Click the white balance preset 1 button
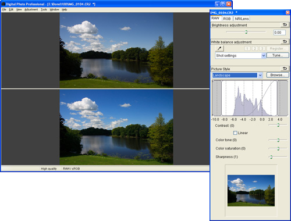291x221 pixels. [247, 48]
